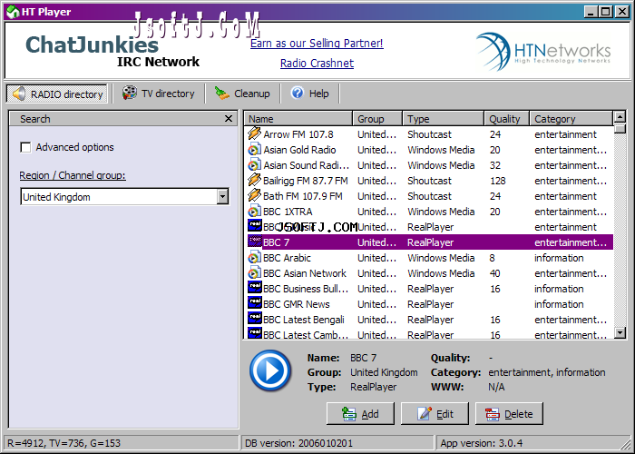
Task: Click the Add station button
Action: (360, 413)
